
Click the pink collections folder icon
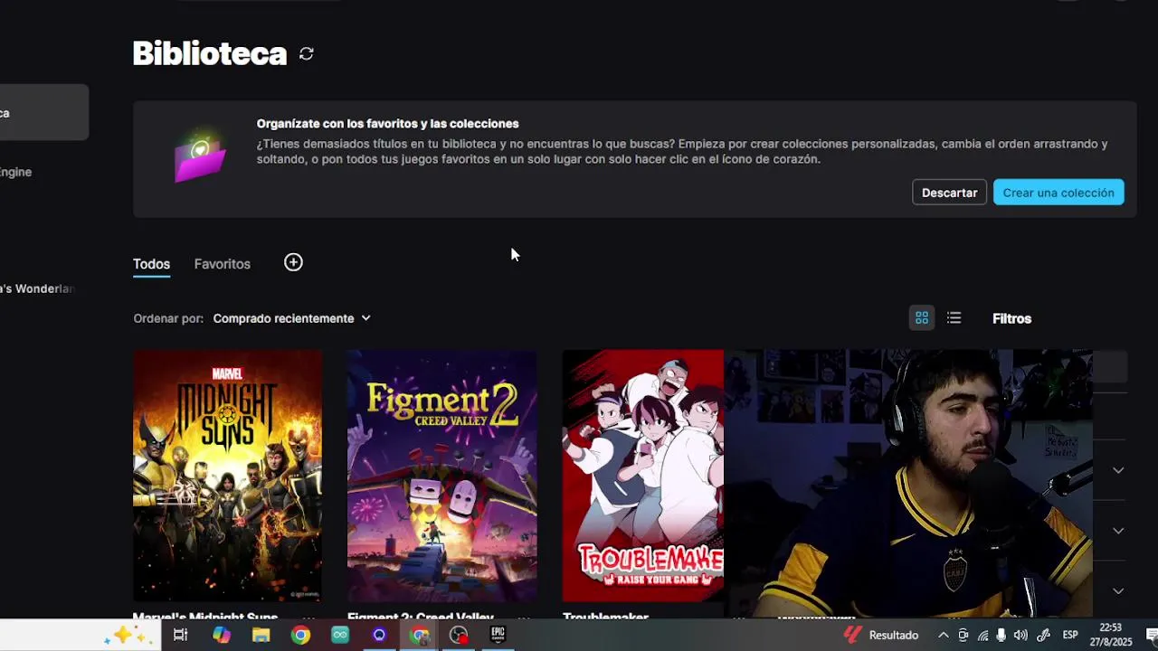(199, 157)
